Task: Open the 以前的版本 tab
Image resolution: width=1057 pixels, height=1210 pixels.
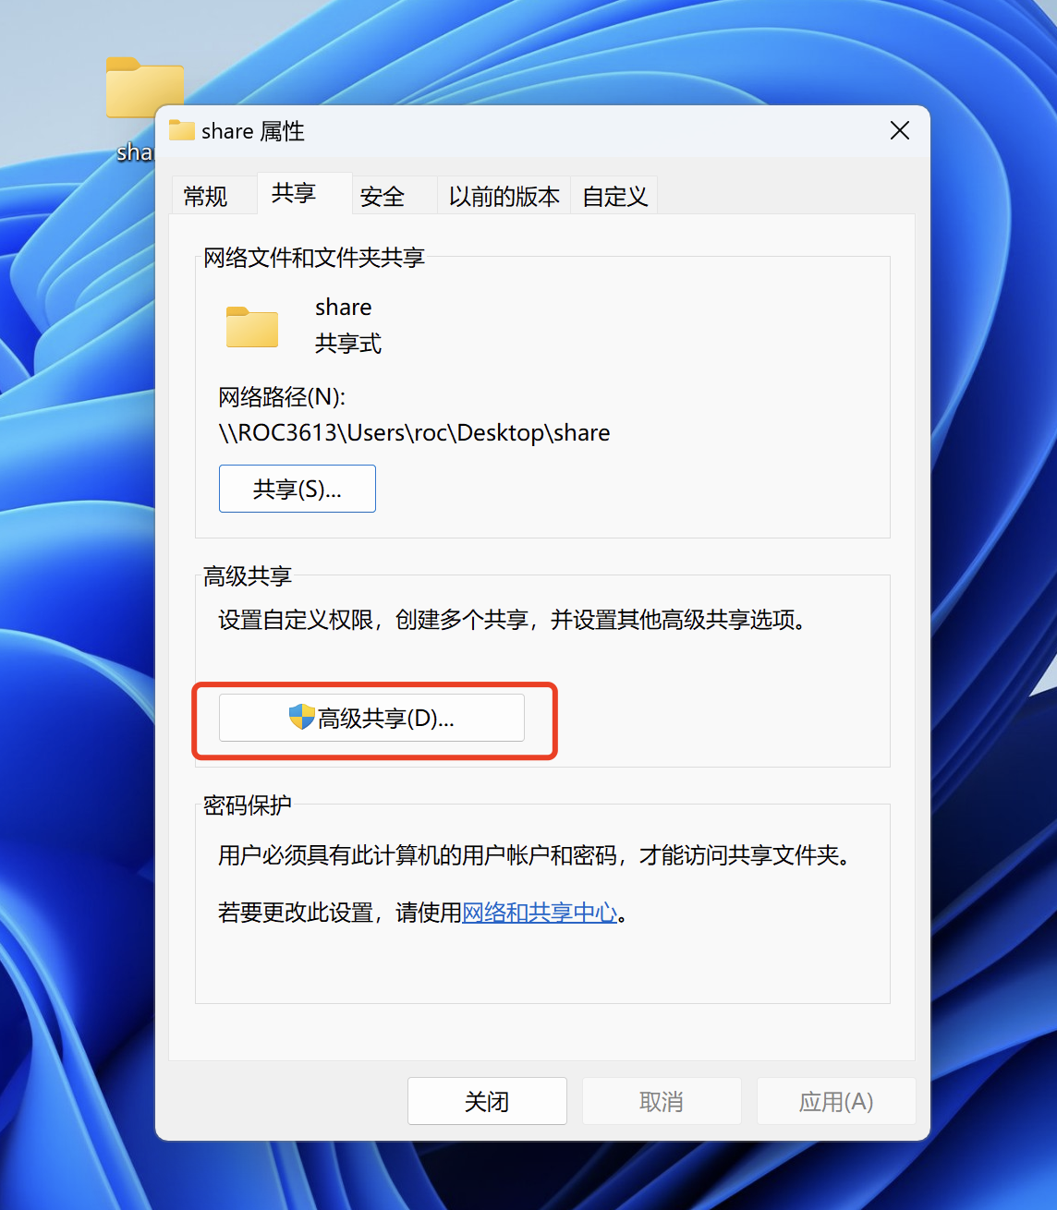Action: click(504, 196)
